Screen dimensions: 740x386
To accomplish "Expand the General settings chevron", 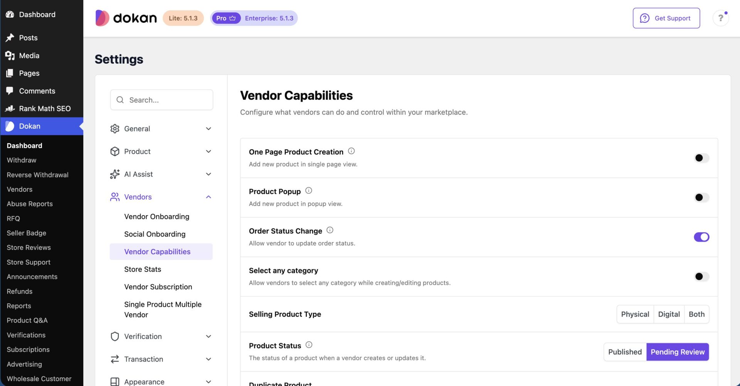I will coord(209,129).
